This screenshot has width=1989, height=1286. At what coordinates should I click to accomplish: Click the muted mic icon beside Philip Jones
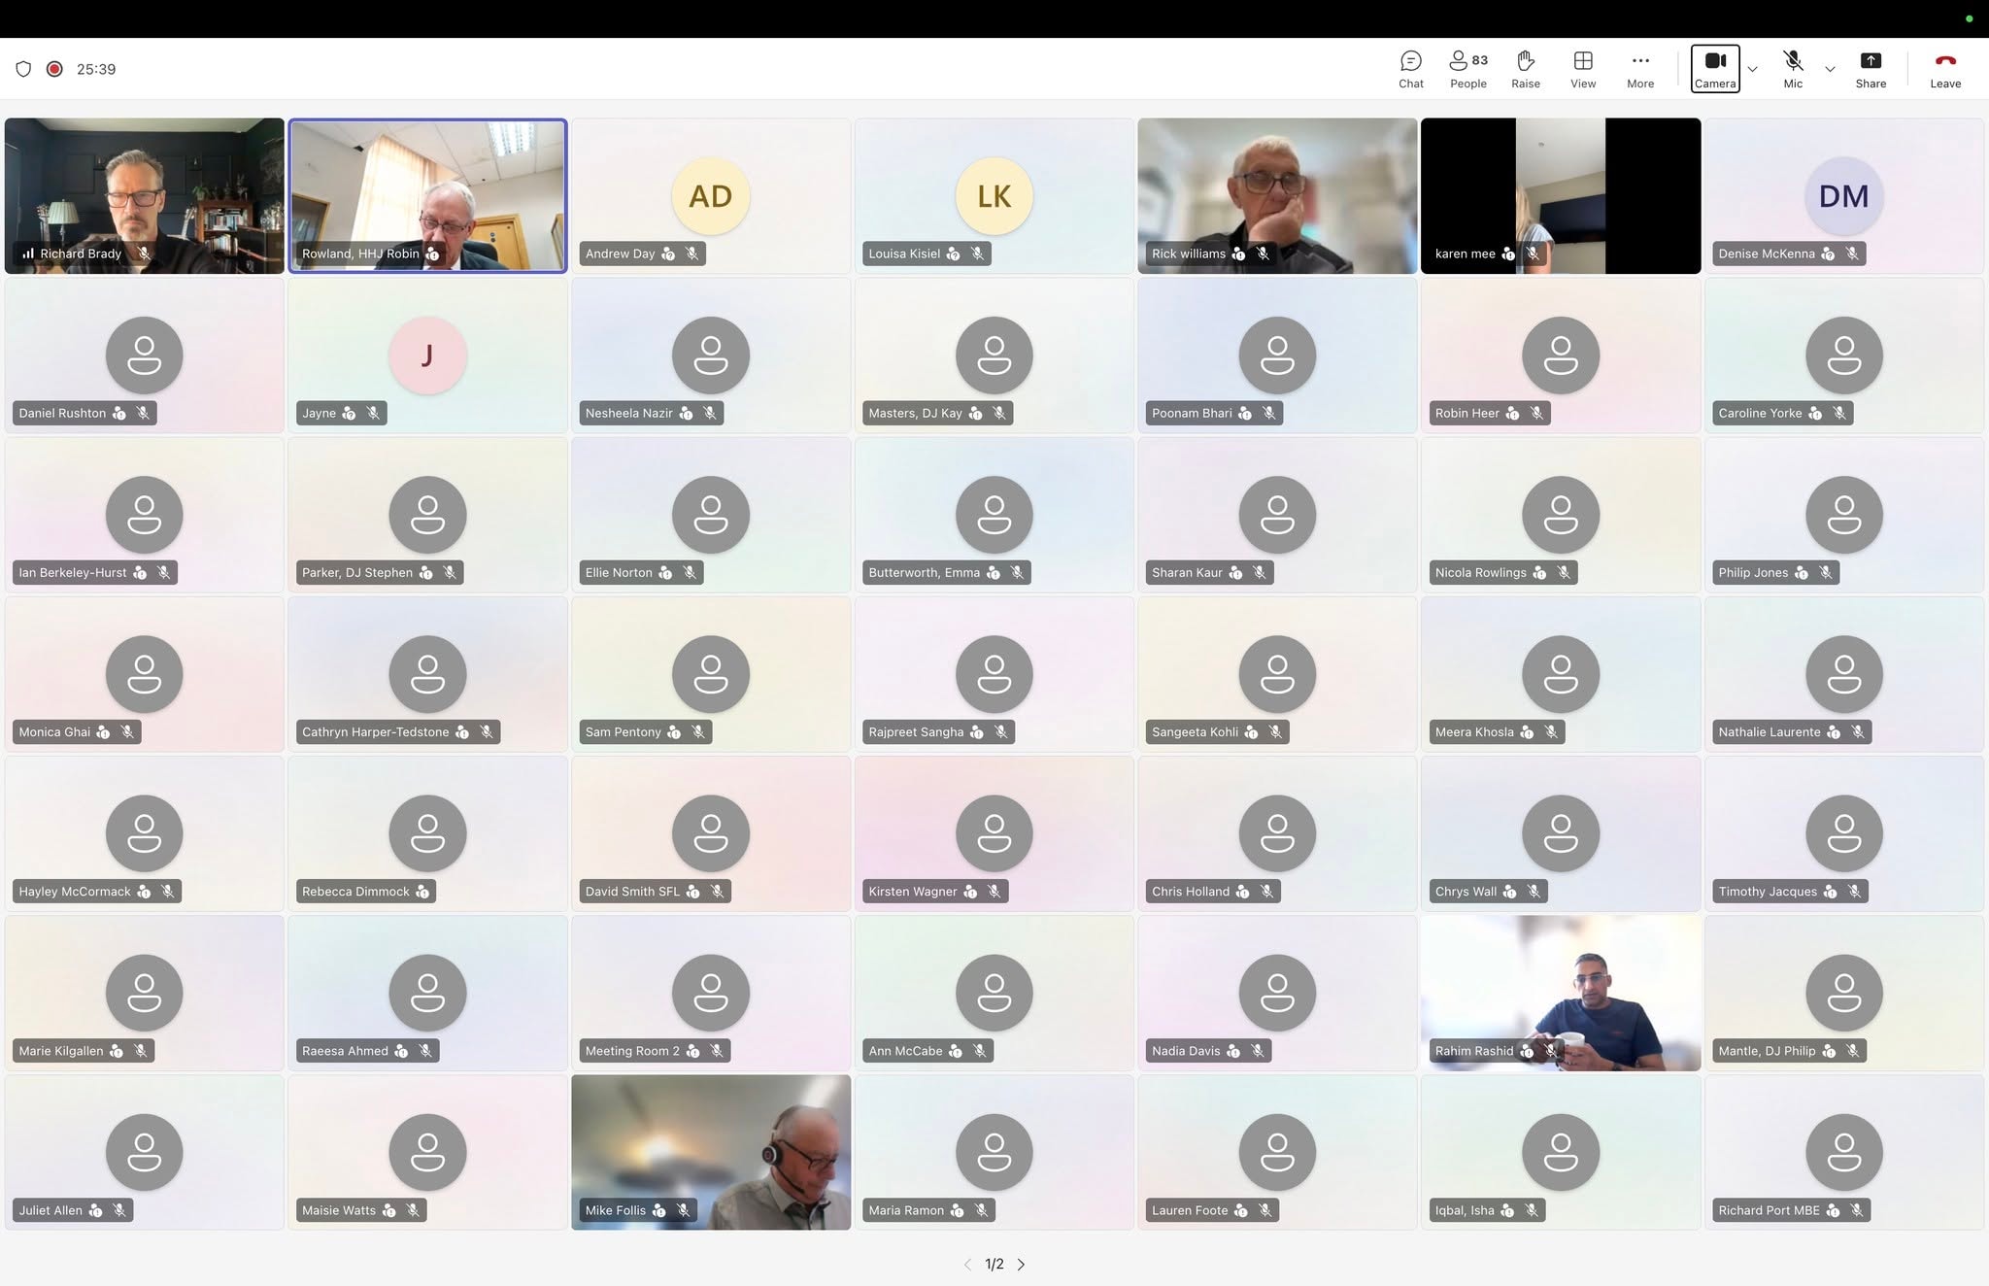click(x=1825, y=572)
